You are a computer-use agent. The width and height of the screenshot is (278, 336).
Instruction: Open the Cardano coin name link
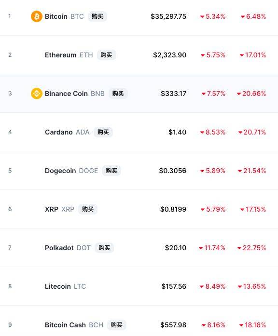click(x=58, y=132)
